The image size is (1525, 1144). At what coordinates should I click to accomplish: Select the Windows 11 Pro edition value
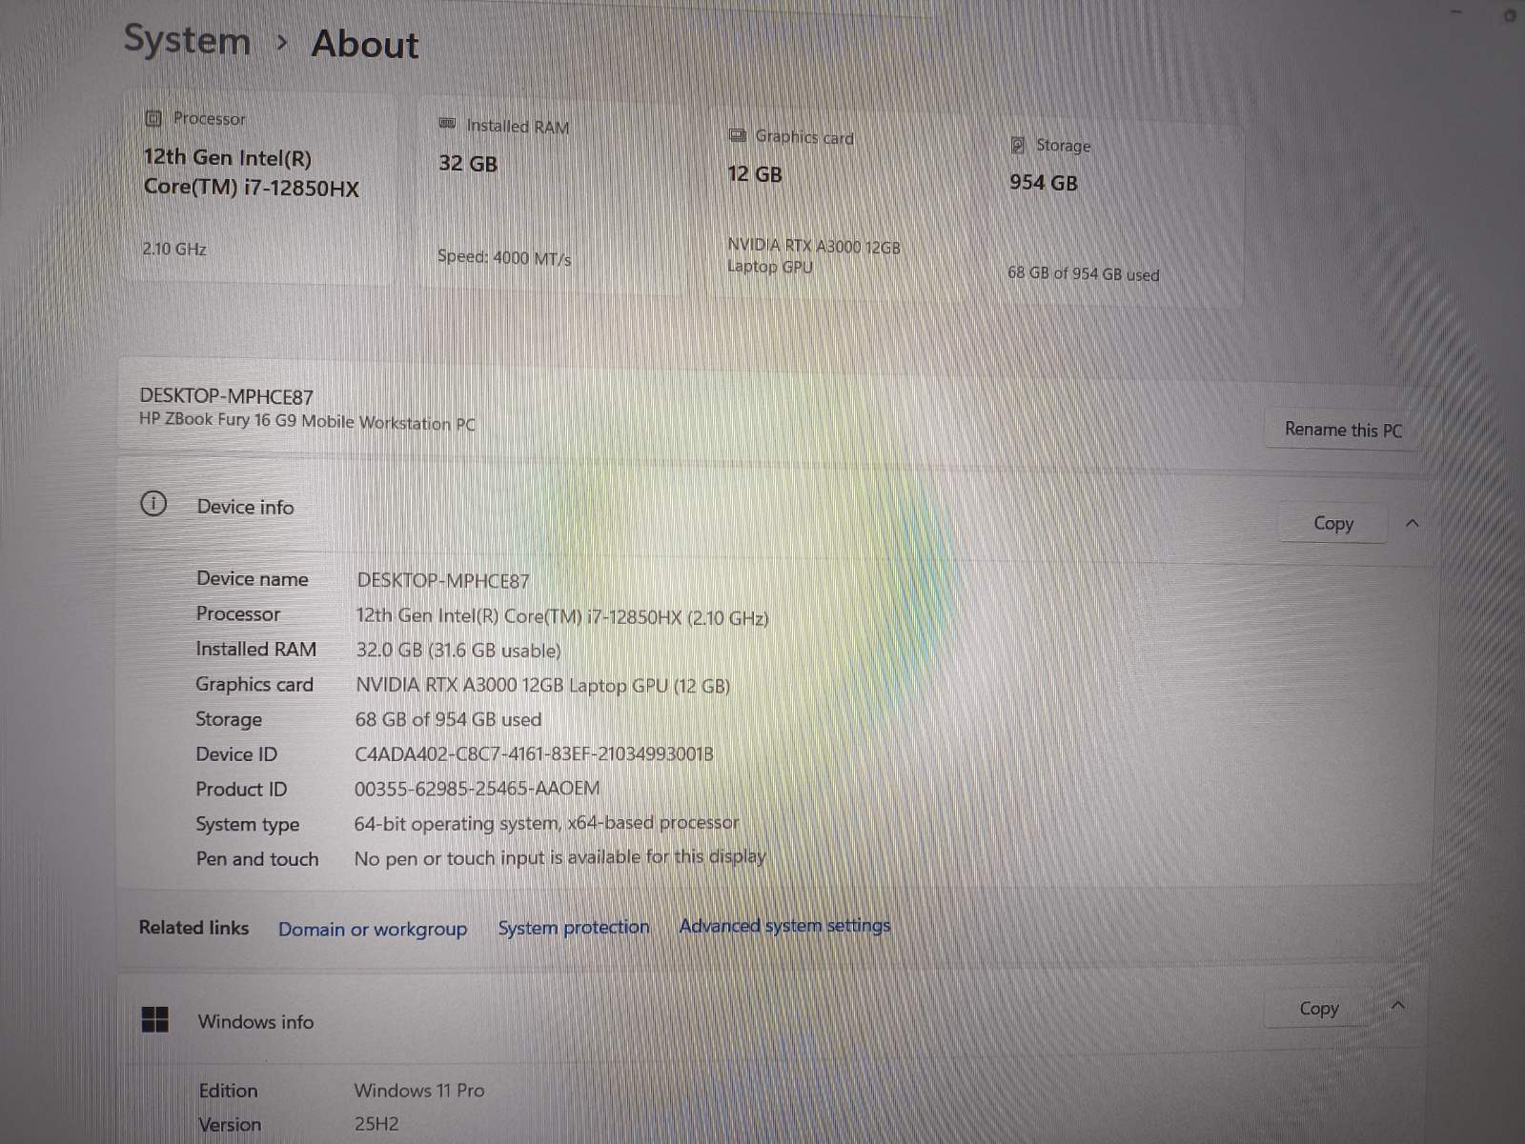coord(419,1091)
